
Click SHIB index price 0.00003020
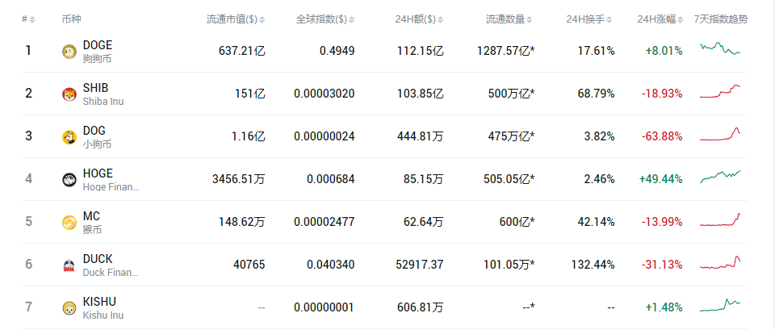[x=325, y=94]
